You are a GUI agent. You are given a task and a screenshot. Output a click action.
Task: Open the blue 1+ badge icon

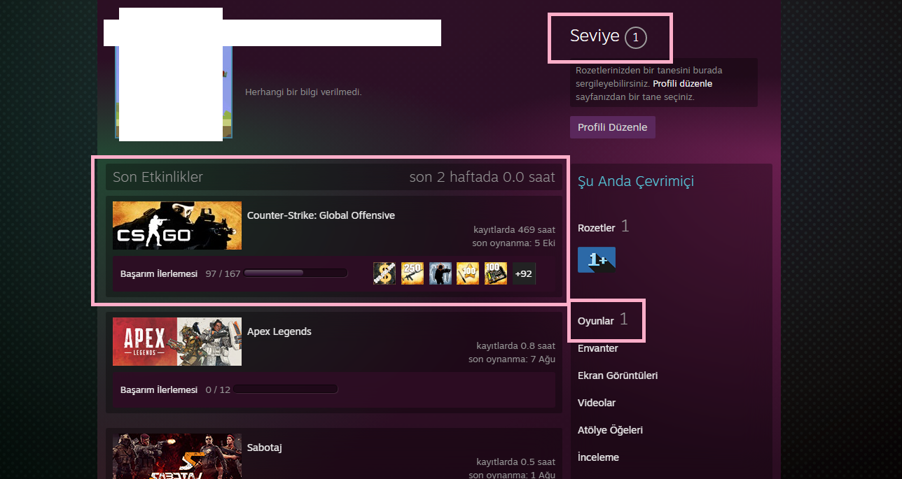(x=597, y=259)
